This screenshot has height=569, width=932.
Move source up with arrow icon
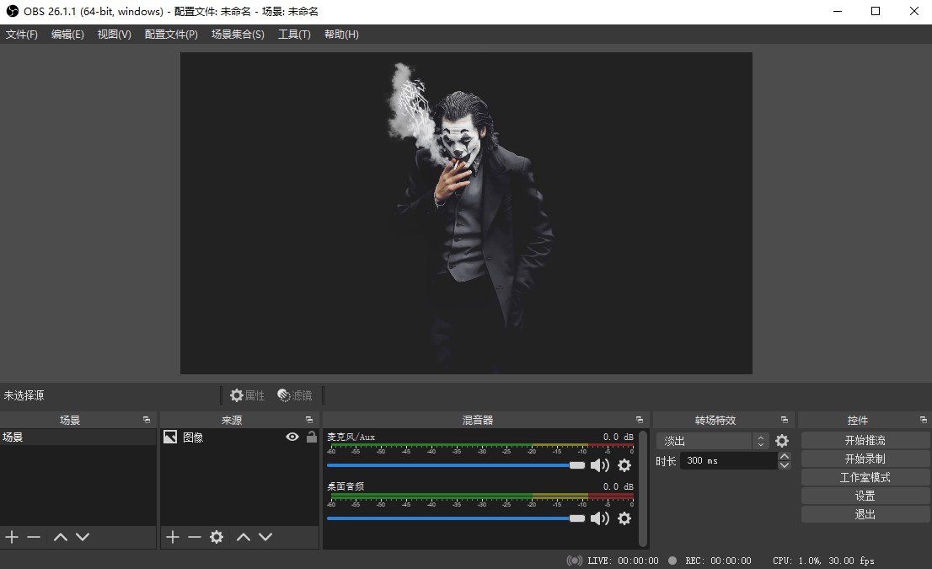tap(243, 537)
